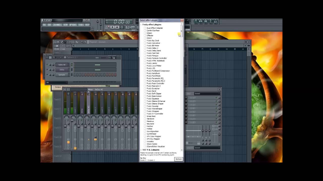Start playback with the transport play button
This screenshot has width=323, height=181.
113,27
